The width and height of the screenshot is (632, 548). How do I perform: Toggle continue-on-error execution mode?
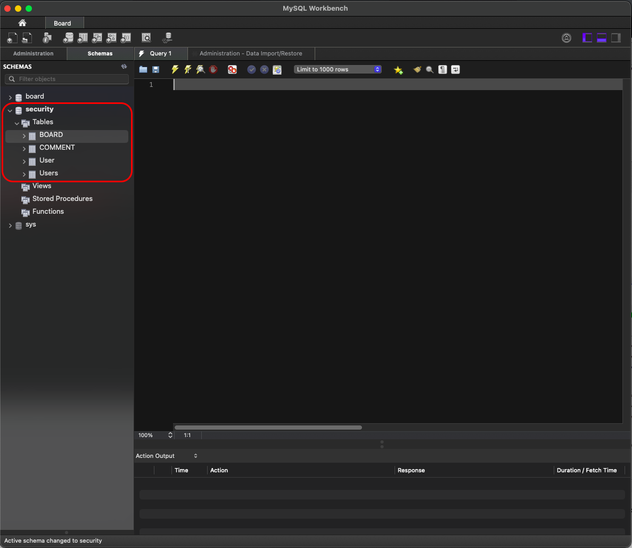[x=232, y=69]
